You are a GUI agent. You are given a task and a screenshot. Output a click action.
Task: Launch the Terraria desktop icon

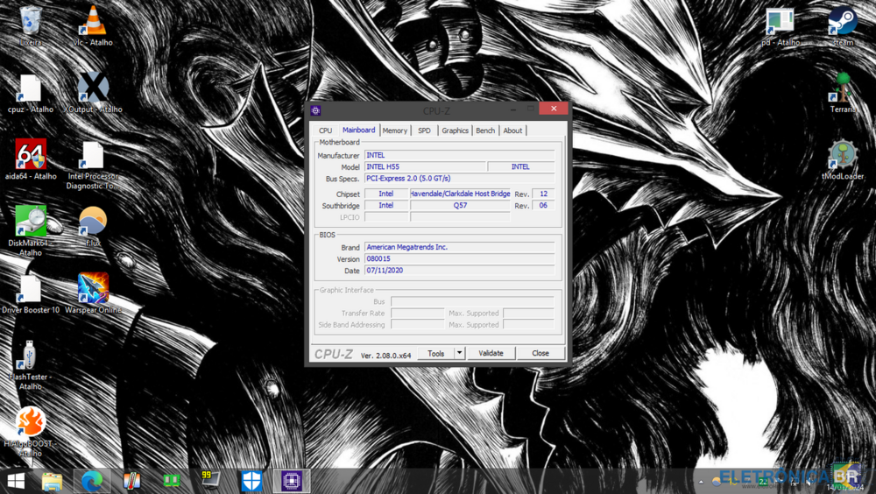(x=843, y=88)
